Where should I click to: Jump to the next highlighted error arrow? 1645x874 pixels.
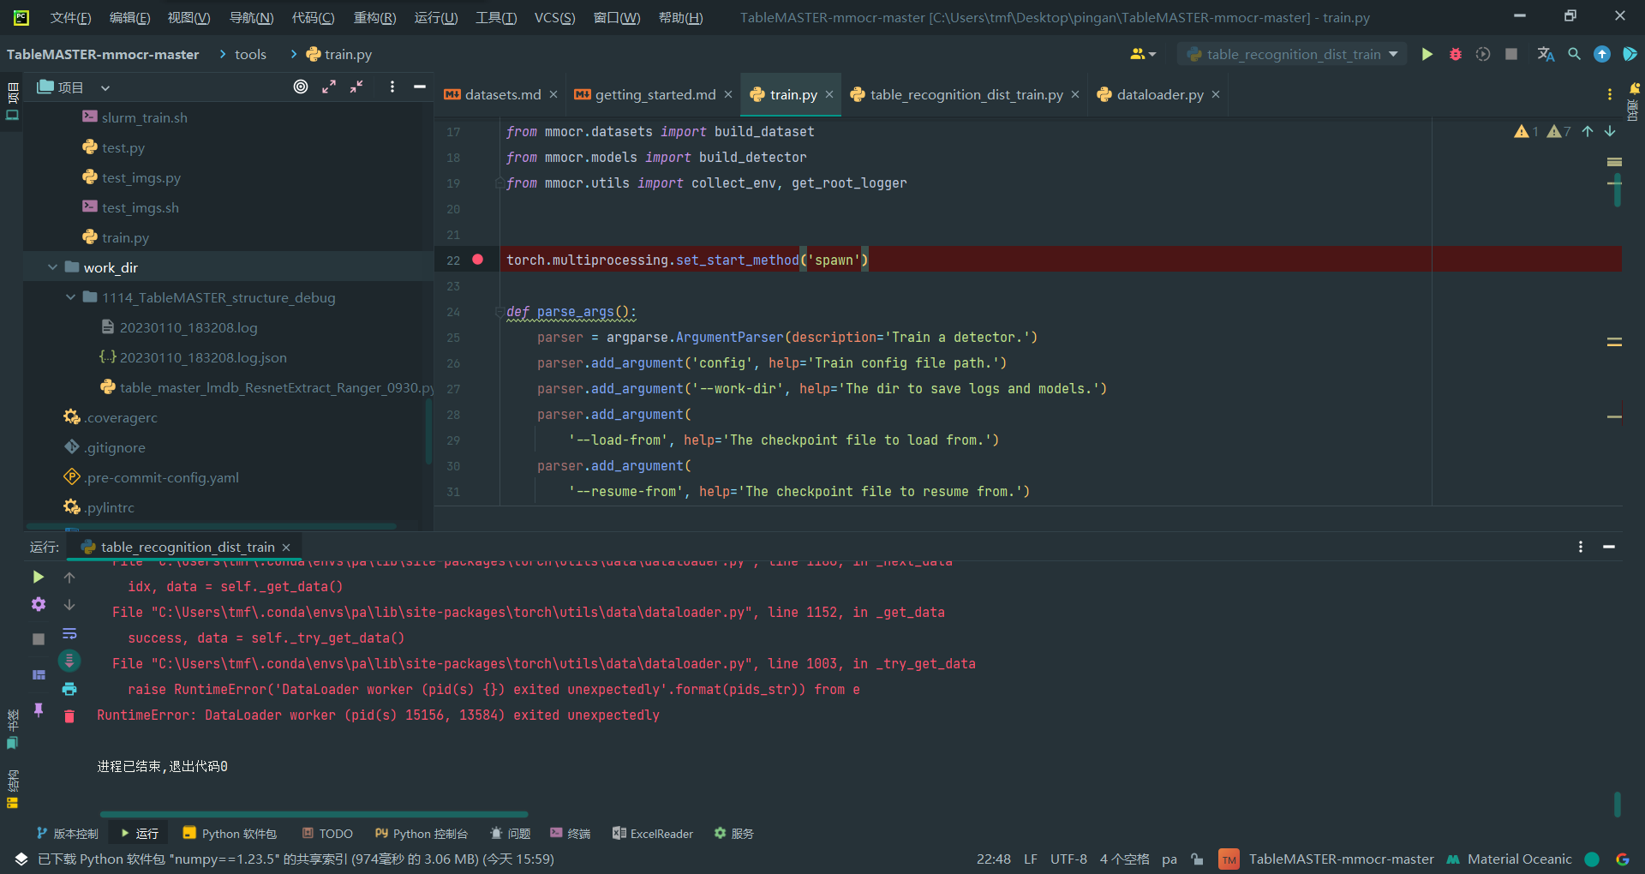point(1610,131)
